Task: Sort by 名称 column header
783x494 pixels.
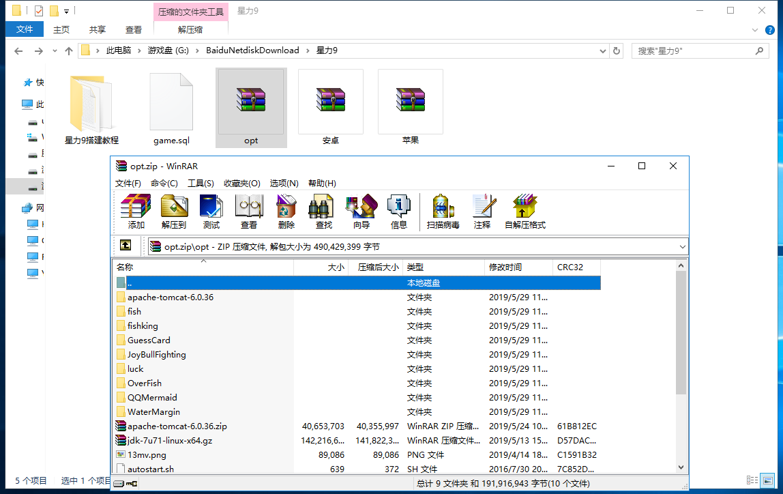Action: 203,267
